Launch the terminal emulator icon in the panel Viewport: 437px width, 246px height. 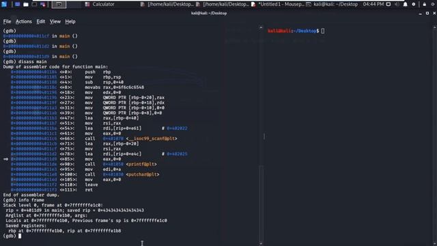coord(34,5)
